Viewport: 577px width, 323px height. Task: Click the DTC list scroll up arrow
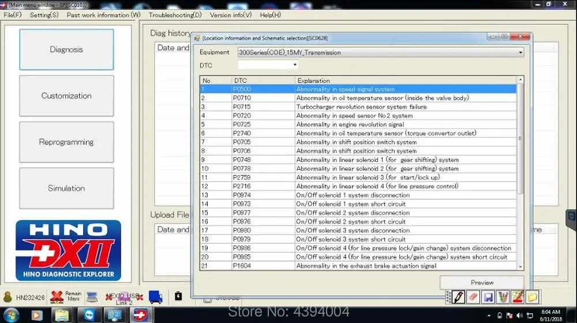click(520, 79)
